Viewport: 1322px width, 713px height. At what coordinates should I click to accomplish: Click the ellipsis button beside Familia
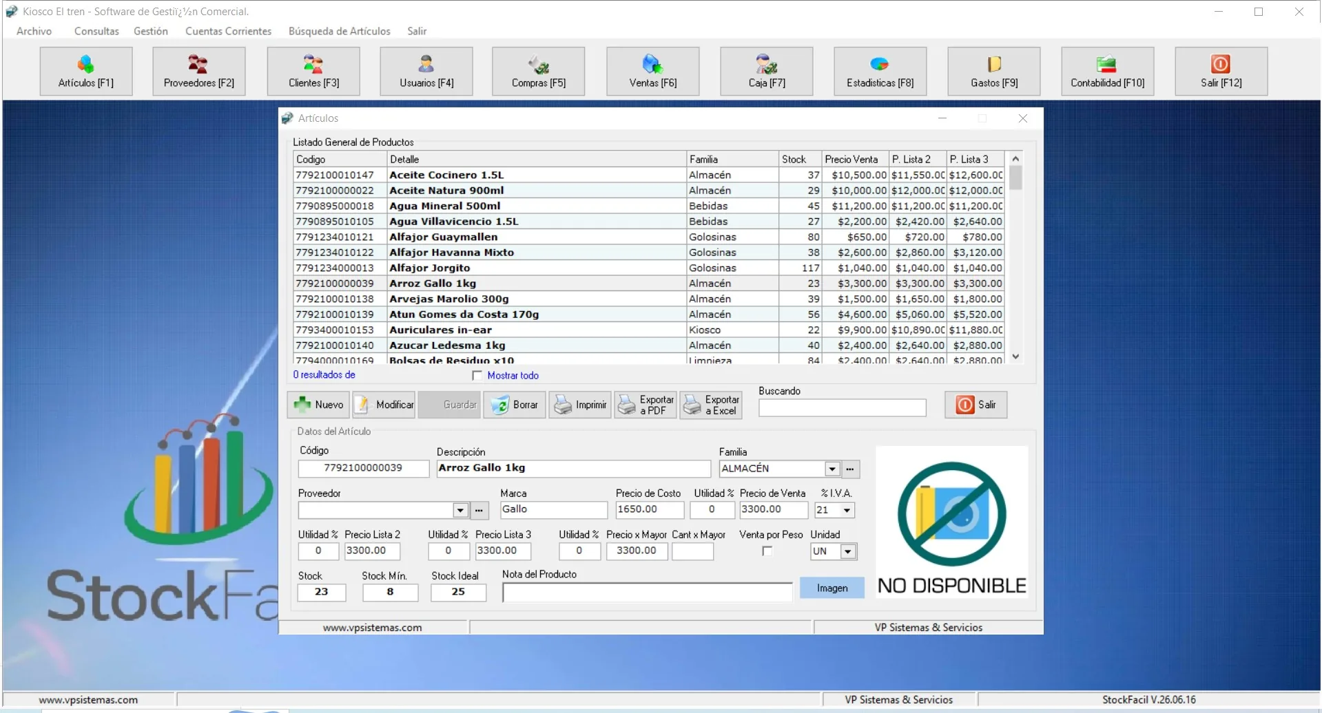(851, 469)
